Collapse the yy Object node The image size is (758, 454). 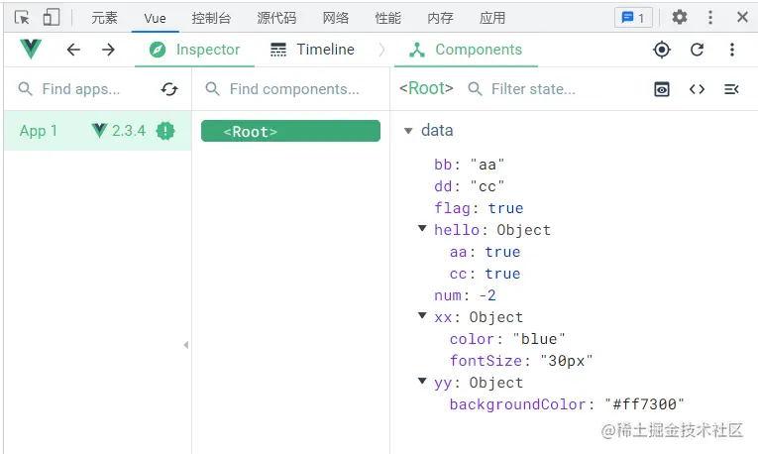click(x=423, y=383)
